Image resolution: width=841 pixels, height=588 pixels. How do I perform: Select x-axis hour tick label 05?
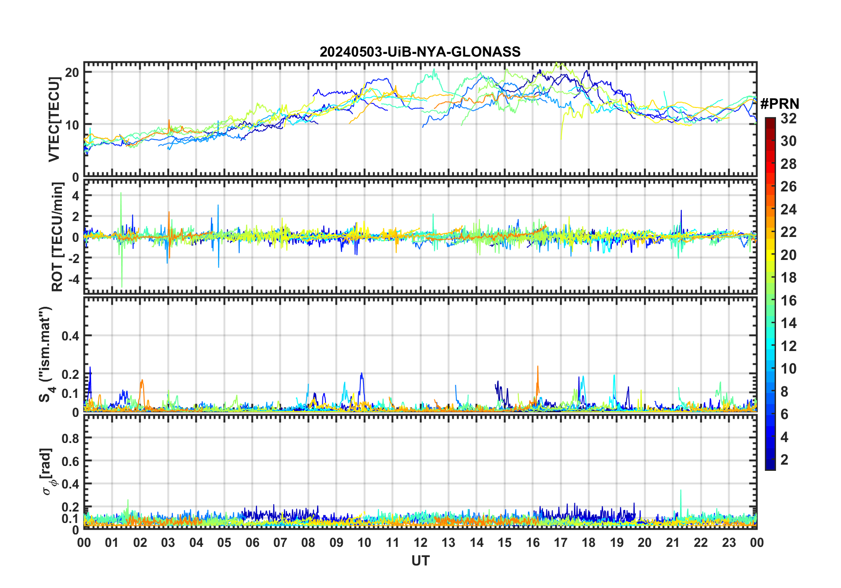point(224,542)
